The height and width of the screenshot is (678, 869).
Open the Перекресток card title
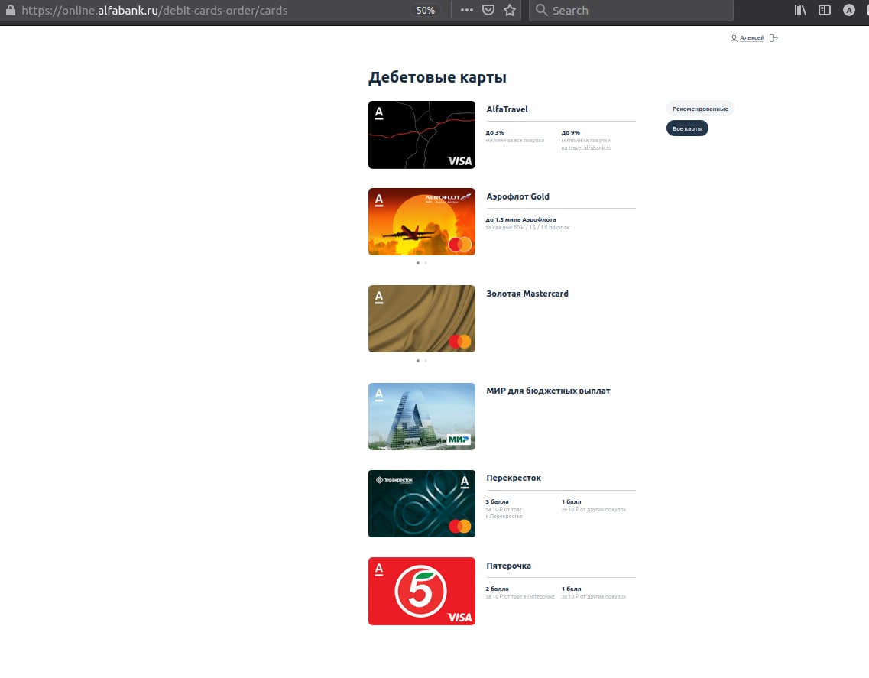point(513,478)
